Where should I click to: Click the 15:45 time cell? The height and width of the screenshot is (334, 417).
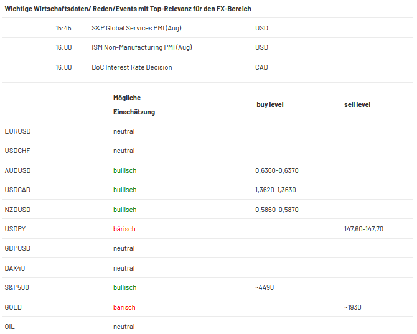[x=63, y=28]
